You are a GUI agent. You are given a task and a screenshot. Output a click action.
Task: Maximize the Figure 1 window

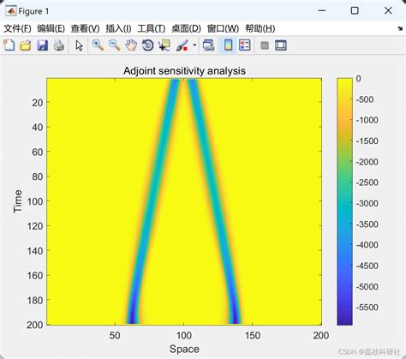coord(355,11)
